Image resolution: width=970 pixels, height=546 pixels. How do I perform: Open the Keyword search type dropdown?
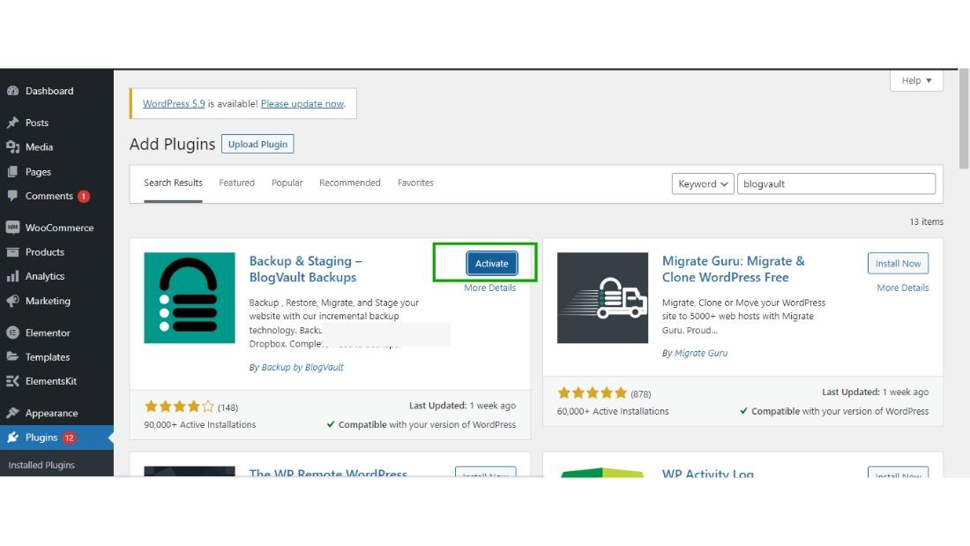[703, 183]
